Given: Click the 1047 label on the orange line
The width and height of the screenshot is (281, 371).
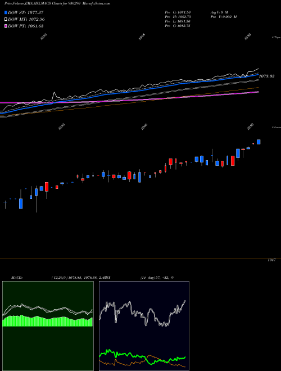Looking at the screenshot, I should click(x=271, y=260).
